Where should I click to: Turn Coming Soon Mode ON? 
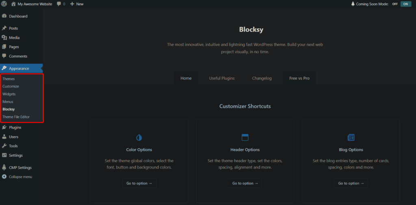[406, 4]
